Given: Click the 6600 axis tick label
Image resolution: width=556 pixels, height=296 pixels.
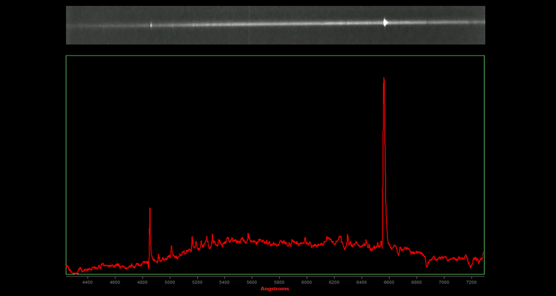Looking at the screenshot, I should pyautogui.click(x=389, y=282).
